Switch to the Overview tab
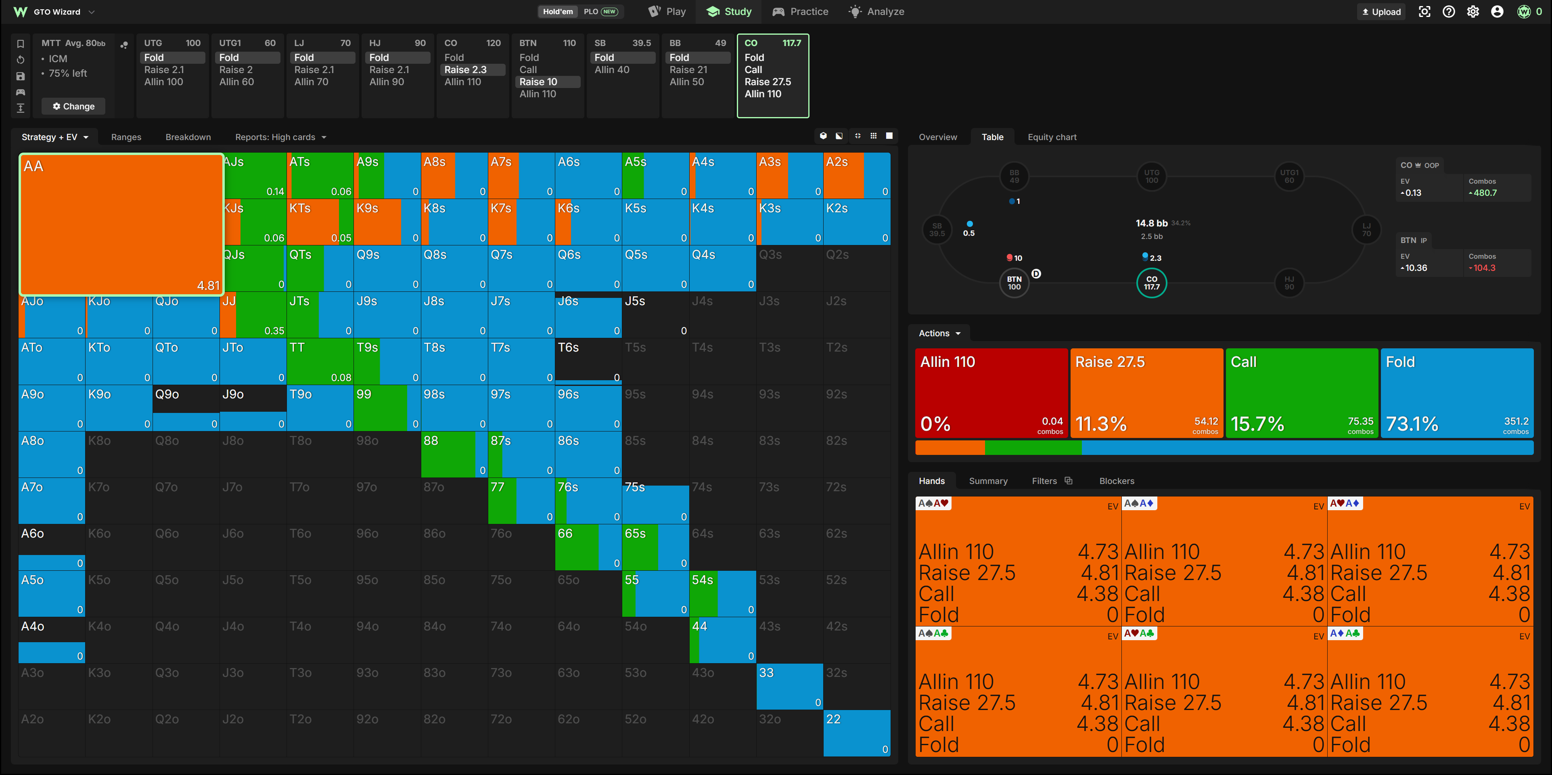The image size is (1552, 775). click(937, 137)
